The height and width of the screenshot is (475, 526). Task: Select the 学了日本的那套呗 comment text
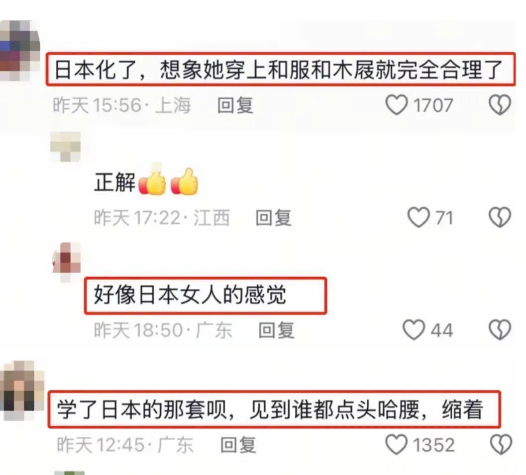click(270, 409)
